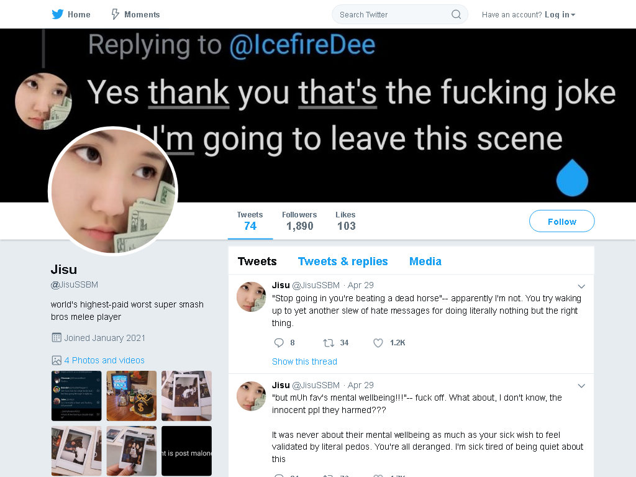Open Moments via lightning bolt icon
Image resolution: width=636 pixels, height=477 pixels.
(x=115, y=14)
